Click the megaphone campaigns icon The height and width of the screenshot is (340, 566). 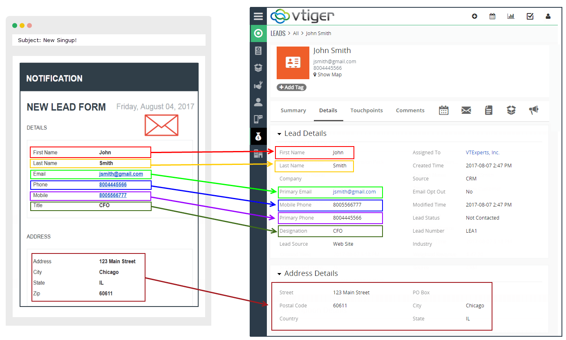click(x=534, y=110)
